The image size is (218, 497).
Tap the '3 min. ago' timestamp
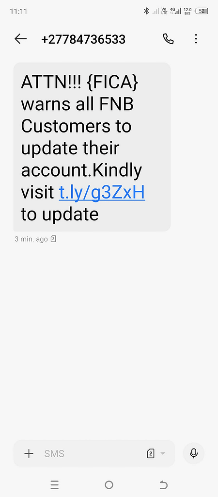click(x=31, y=239)
